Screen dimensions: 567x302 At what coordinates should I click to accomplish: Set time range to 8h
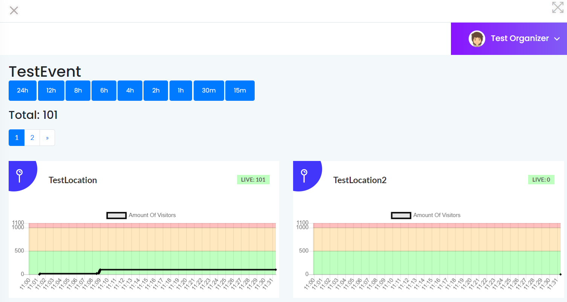(78, 91)
